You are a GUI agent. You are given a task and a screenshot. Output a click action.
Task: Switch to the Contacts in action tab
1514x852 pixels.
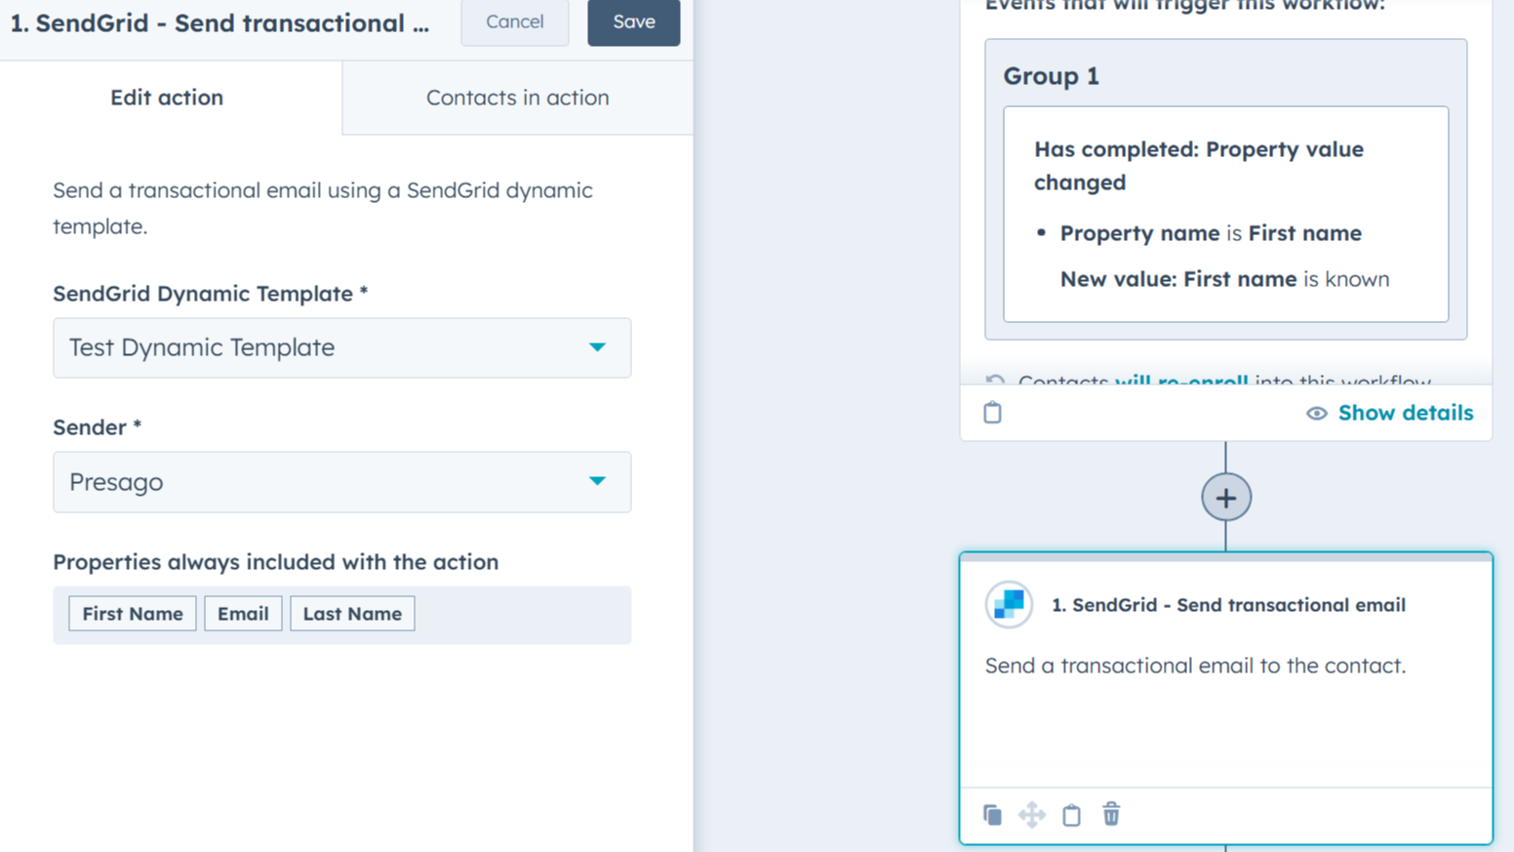point(517,98)
